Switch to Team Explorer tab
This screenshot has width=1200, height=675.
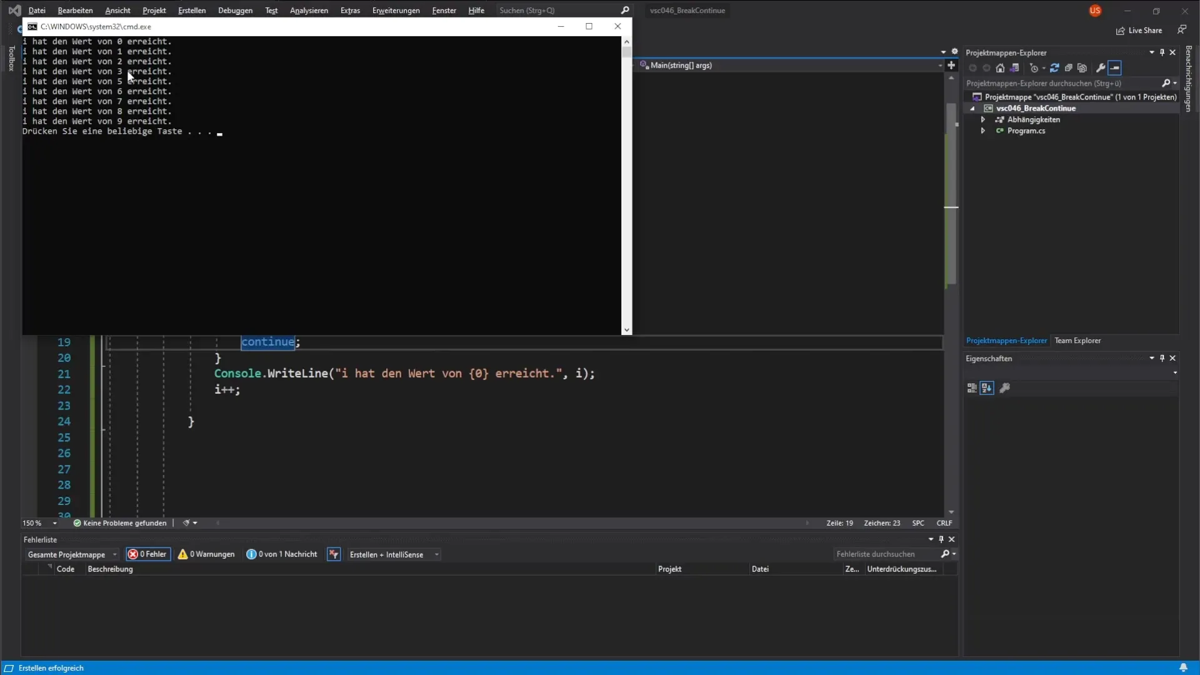coord(1077,341)
